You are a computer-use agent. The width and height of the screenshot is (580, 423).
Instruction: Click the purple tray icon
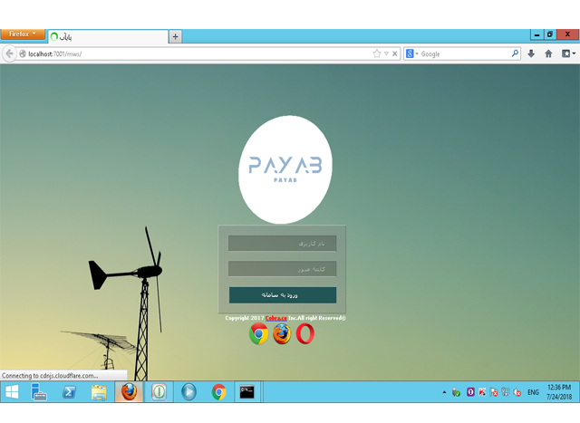pyautogui.click(x=470, y=392)
